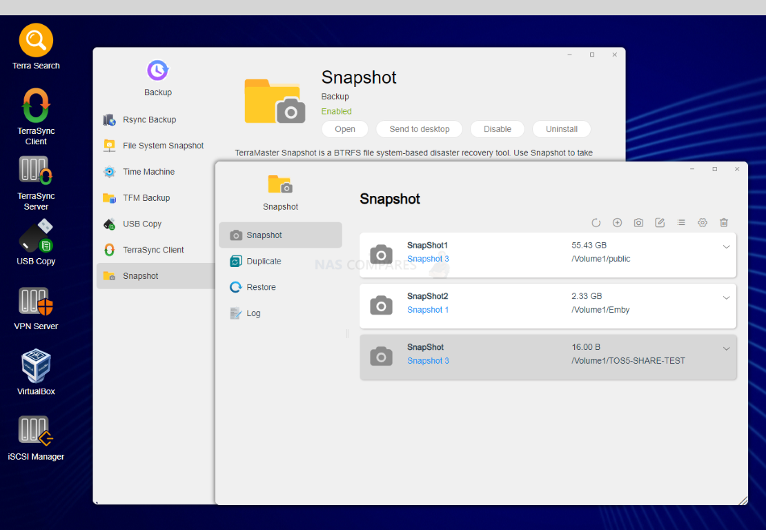Open the Snapshot 1 link under SnapShot2
Screen dimensions: 766x530
coord(427,310)
